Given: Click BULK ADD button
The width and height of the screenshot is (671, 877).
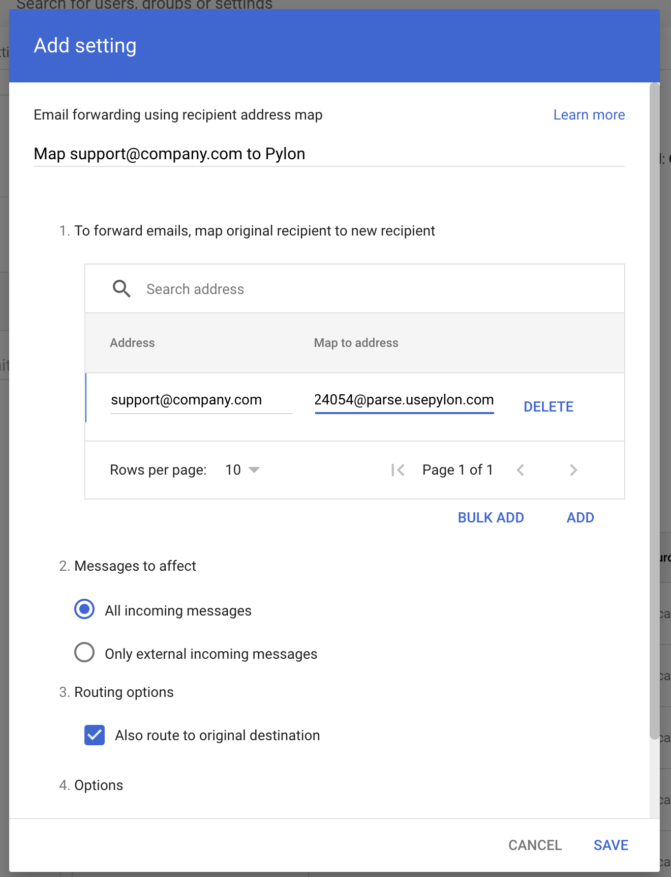Looking at the screenshot, I should click(491, 517).
